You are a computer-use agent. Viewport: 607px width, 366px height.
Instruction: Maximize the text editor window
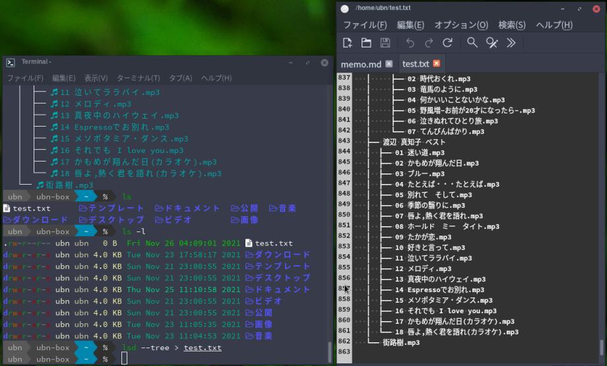579,9
